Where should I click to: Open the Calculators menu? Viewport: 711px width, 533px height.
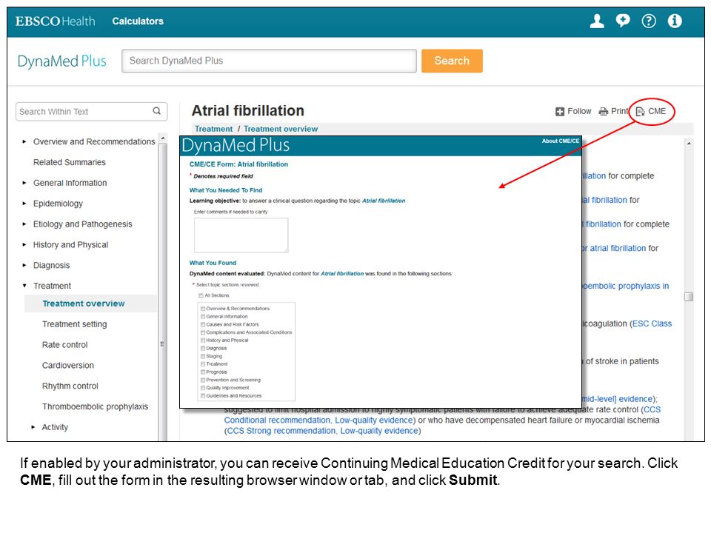138,21
